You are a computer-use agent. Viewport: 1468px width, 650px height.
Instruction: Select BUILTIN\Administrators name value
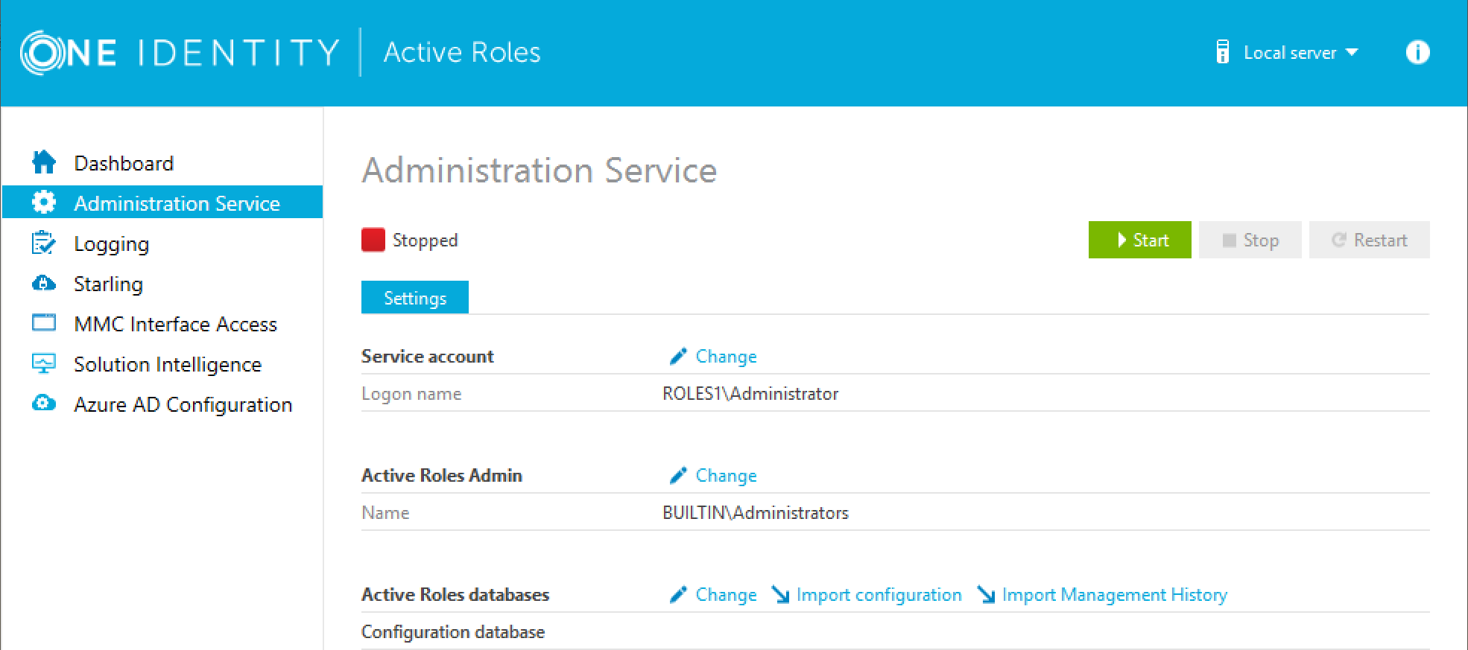pyautogui.click(x=756, y=513)
